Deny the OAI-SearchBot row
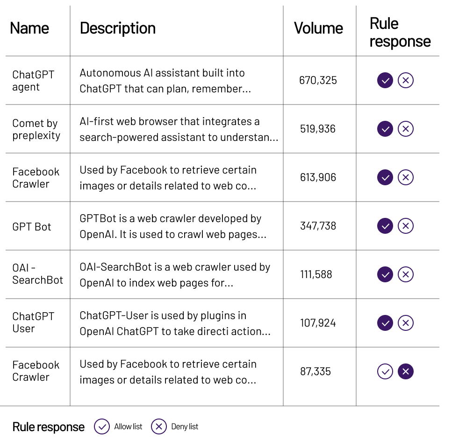 pyautogui.click(x=405, y=274)
